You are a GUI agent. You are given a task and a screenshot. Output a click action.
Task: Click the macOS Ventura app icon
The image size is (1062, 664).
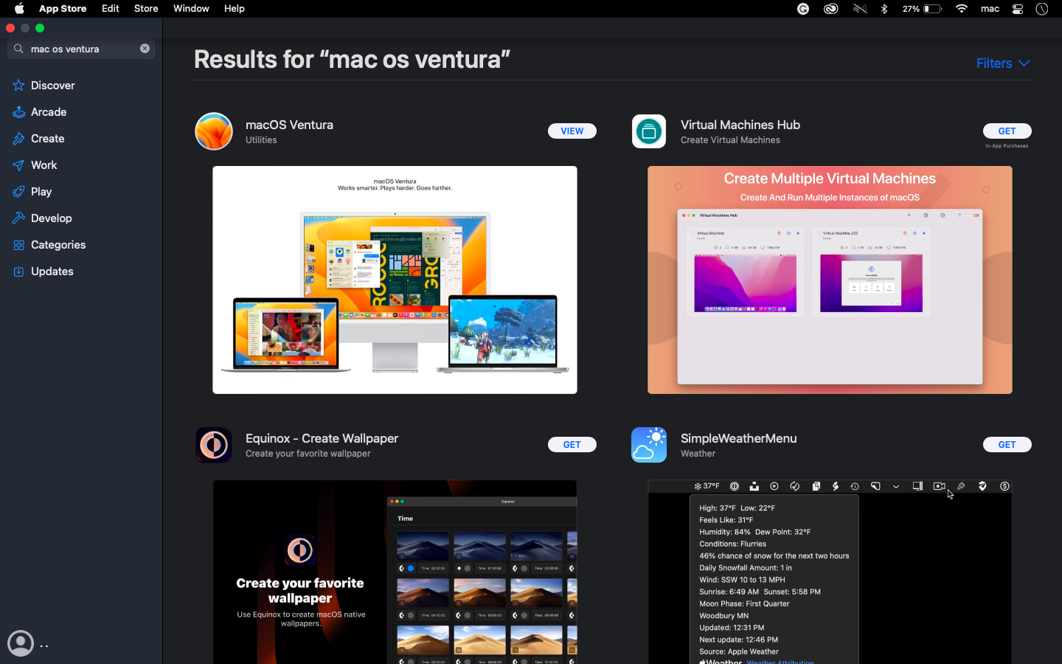point(214,131)
